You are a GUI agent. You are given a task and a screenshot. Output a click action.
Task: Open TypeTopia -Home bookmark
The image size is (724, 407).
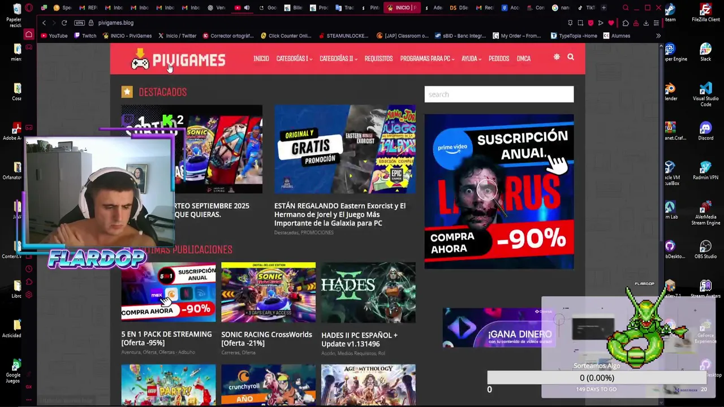coord(574,36)
